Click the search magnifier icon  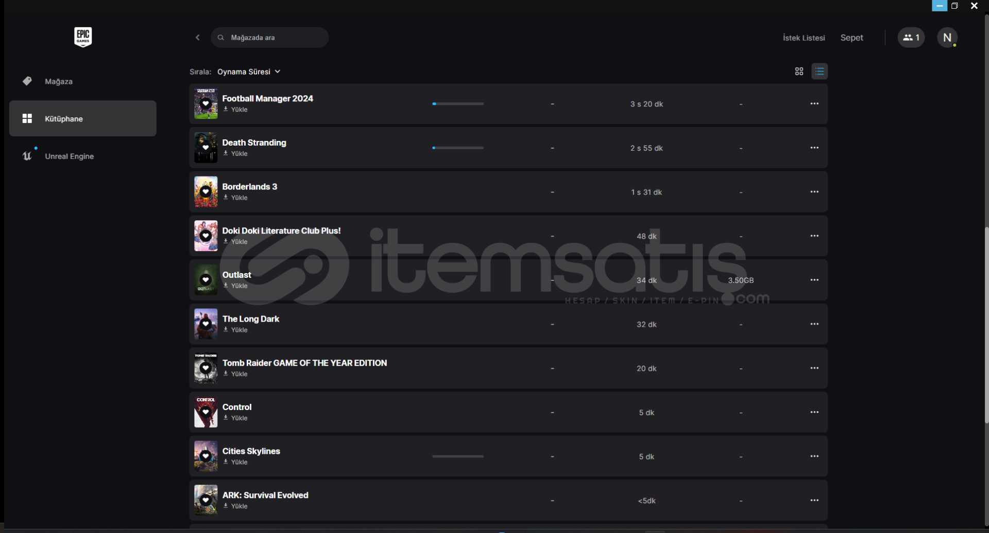[x=220, y=38]
